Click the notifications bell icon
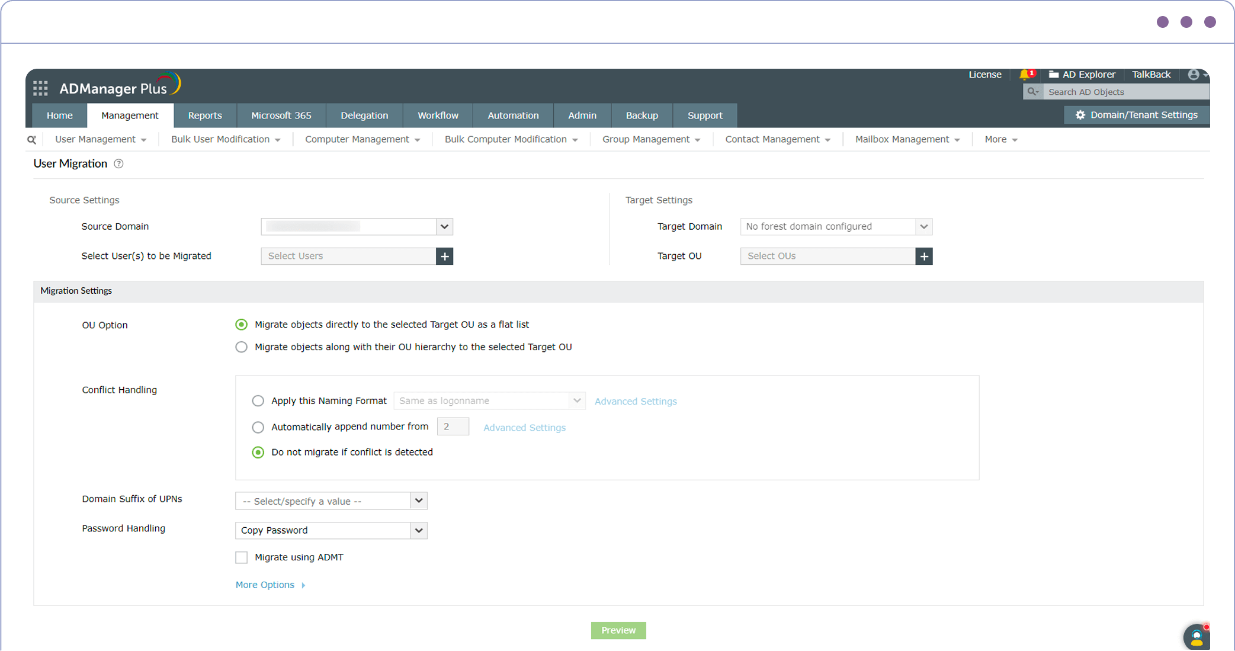The height and width of the screenshot is (651, 1235). (x=1025, y=74)
